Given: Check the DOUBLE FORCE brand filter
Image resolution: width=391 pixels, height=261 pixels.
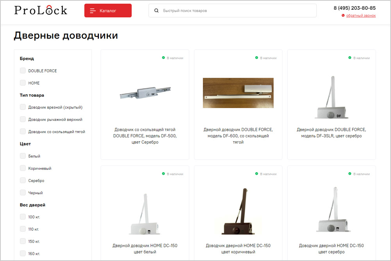Looking at the screenshot, I should point(23,71).
